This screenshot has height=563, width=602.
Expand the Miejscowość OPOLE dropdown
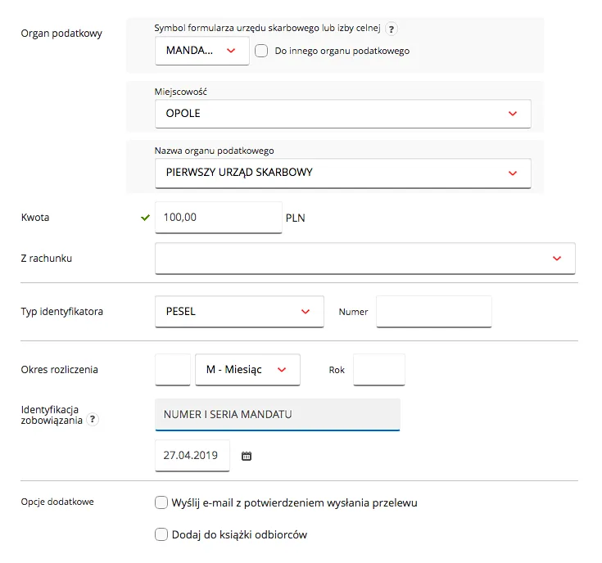pos(342,114)
